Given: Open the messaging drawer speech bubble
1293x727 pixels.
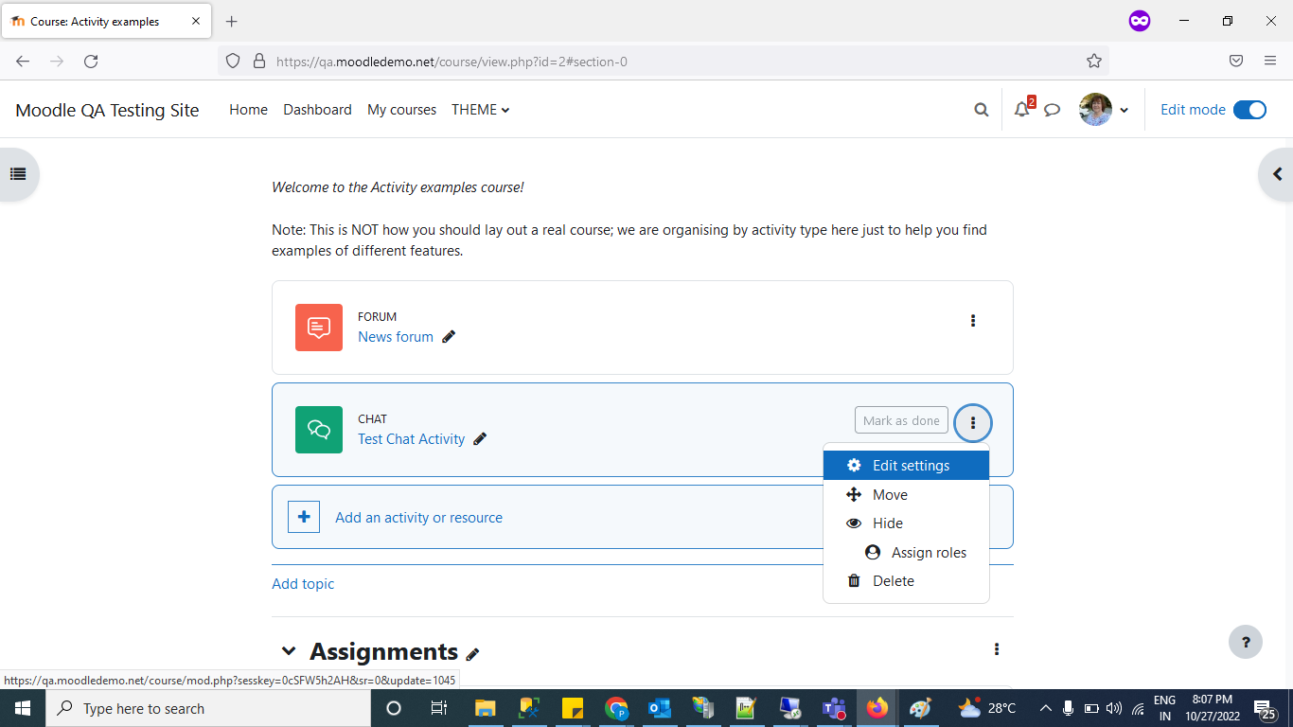Looking at the screenshot, I should click(1052, 110).
